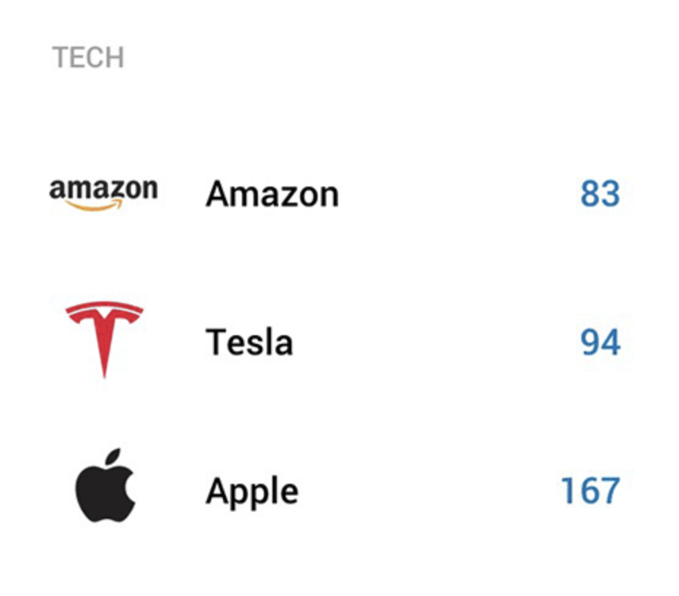Select the Apple list row
This screenshot has height=596, width=679.
point(334,487)
